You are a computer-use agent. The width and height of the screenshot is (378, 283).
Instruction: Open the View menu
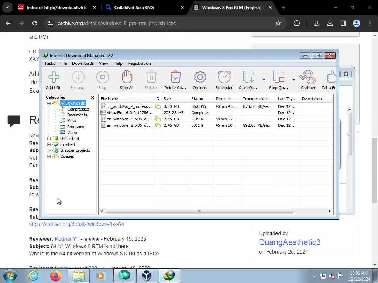point(103,63)
